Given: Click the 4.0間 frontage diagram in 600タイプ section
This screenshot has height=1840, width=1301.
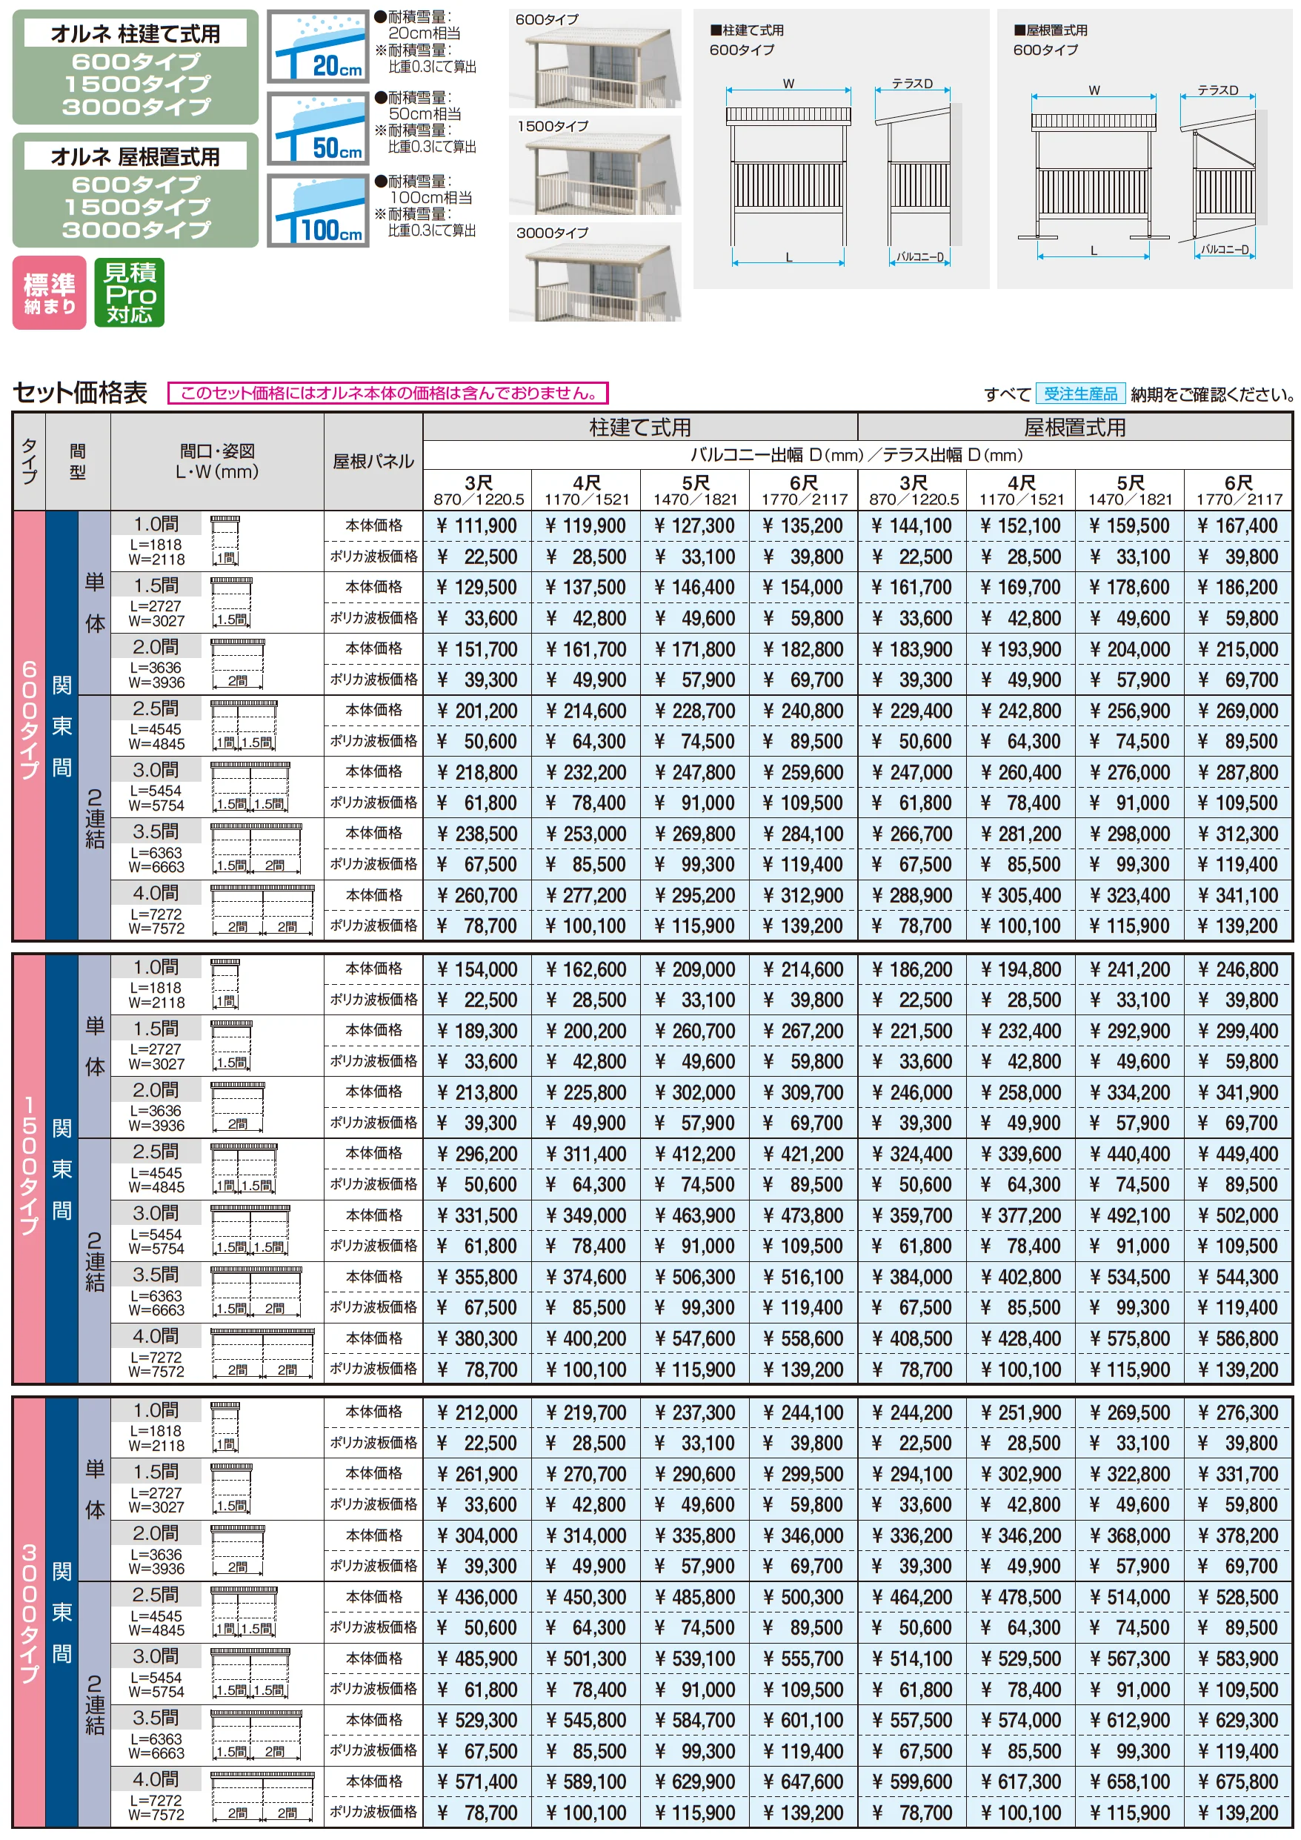Looking at the screenshot, I should pos(263,911).
